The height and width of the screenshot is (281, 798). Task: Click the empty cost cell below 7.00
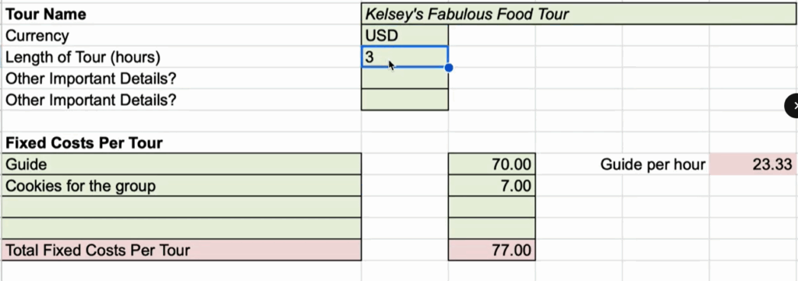[x=492, y=207]
